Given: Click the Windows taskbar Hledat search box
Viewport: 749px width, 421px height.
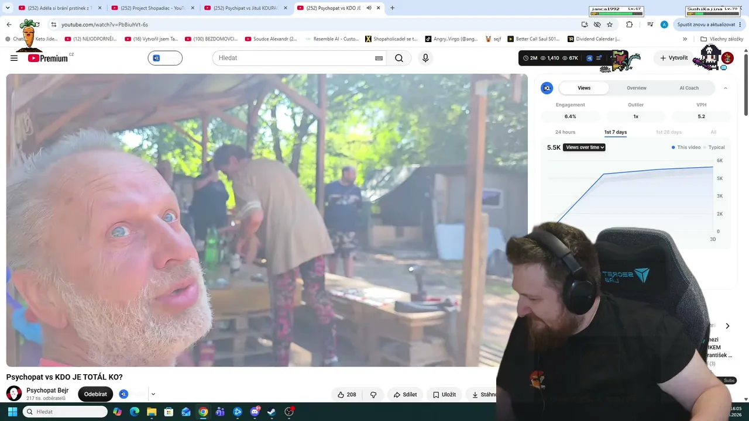Looking at the screenshot, I should [x=65, y=412].
